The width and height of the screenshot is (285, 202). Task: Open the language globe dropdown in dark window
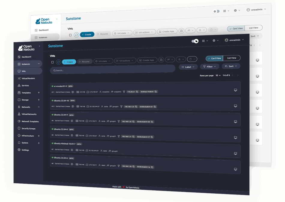coord(216,41)
